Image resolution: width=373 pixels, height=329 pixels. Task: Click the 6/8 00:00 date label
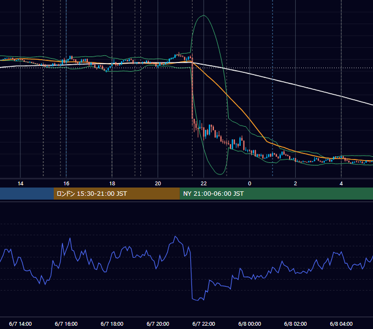tap(250, 324)
